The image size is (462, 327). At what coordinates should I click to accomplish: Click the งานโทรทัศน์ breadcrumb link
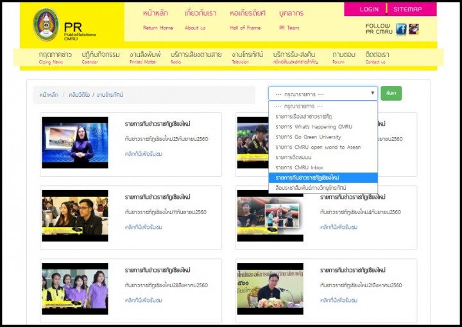[x=110, y=95]
